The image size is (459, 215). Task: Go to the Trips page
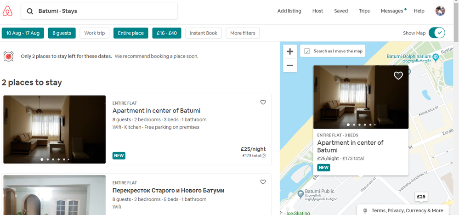(x=364, y=11)
